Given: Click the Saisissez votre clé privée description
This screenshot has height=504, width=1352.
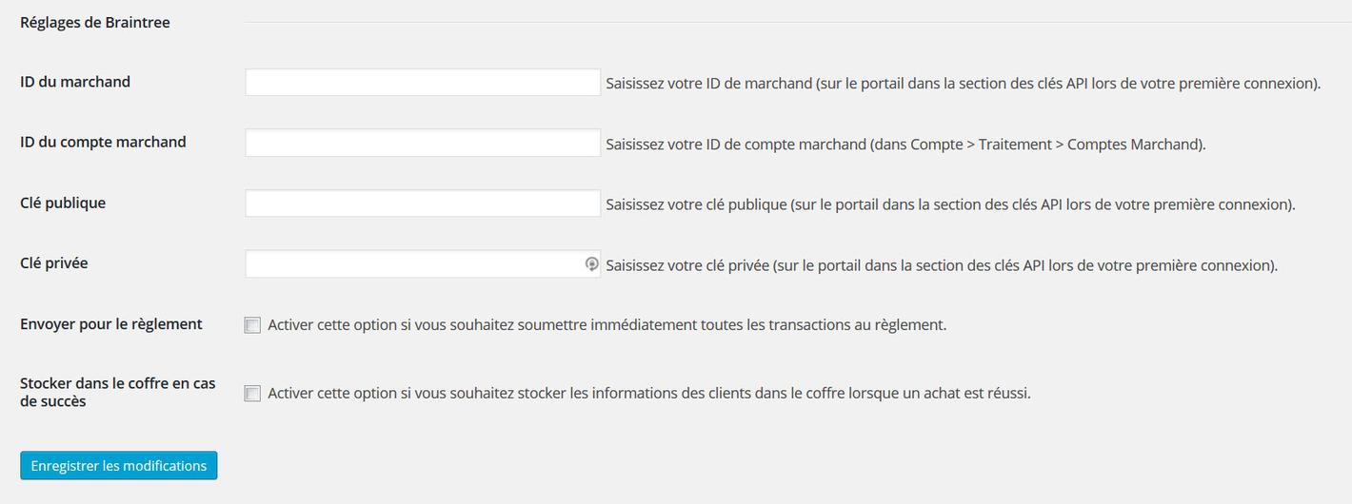Looking at the screenshot, I should point(942,265).
